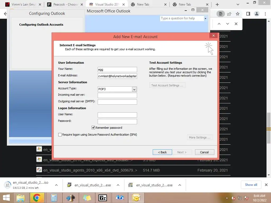Screen dimensions: 271x203
Task: Close the Peacock tab
Action: pos(82,4)
